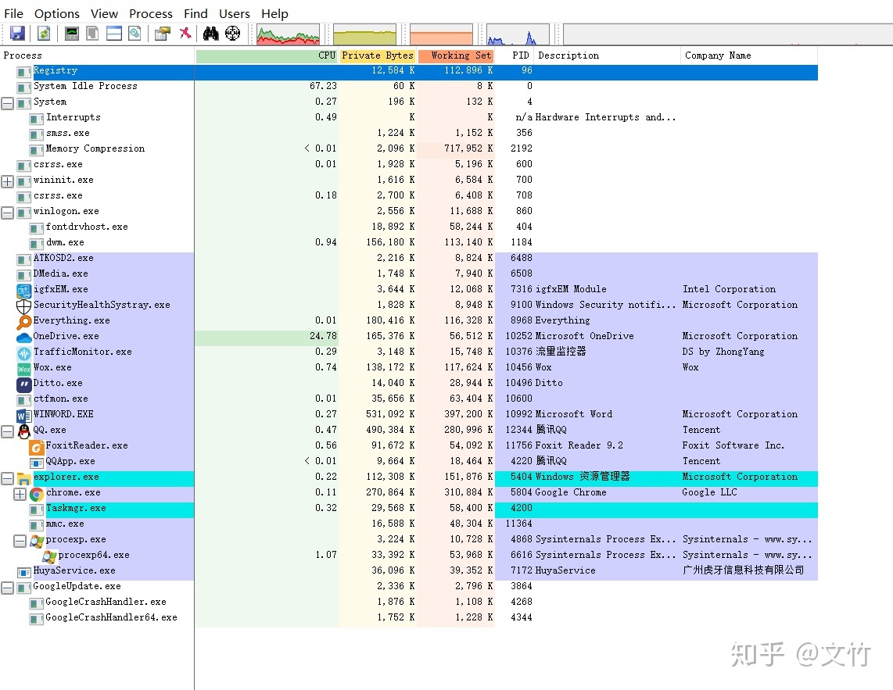Screen dimensions: 893x690
Task: Collapse the QQ.exe process tree
Action: click(x=7, y=431)
